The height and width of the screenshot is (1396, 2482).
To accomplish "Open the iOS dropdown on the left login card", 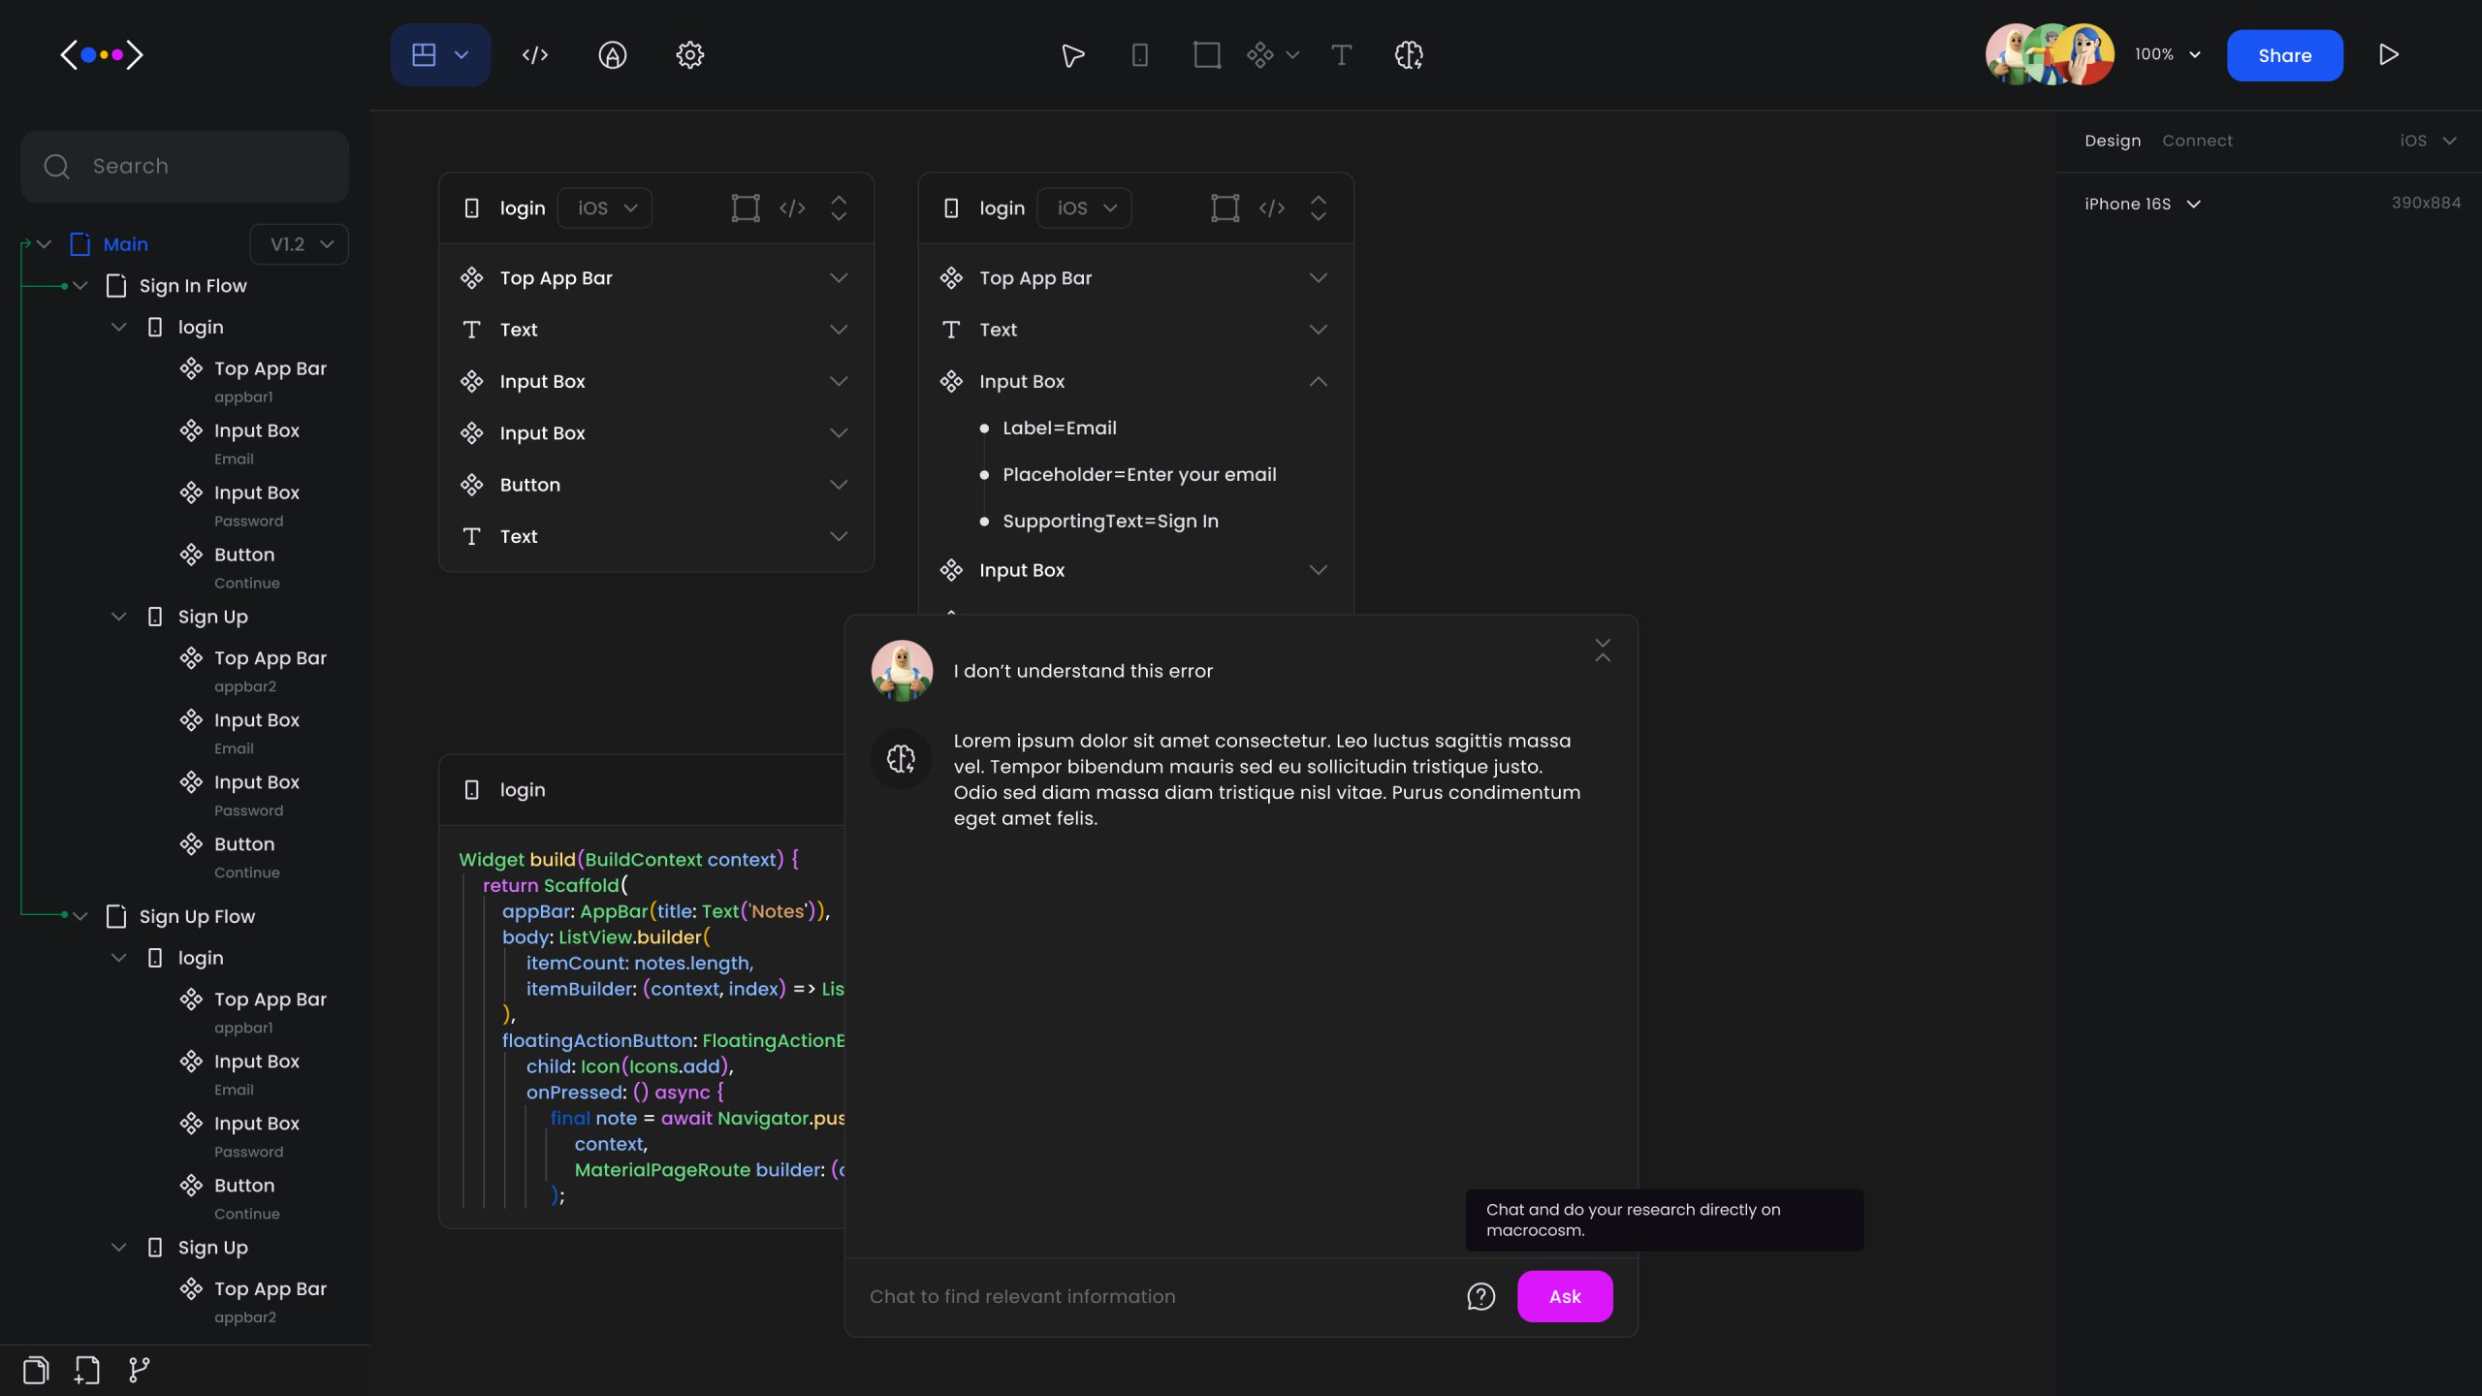I will pyautogui.click(x=604, y=207).
